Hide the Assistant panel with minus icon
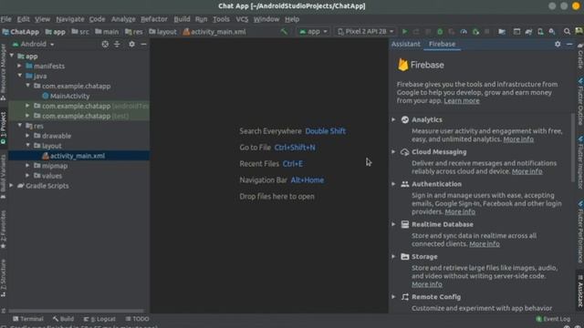This screenshot has height=328, width=584. [569, 44]
